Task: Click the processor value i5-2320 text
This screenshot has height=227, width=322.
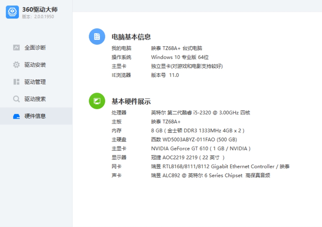Action: click(x=201, y=113)
